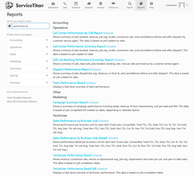Click the My Scheduled Reports heading
This screenshot has width=193, height=176.
click(17, 92)
